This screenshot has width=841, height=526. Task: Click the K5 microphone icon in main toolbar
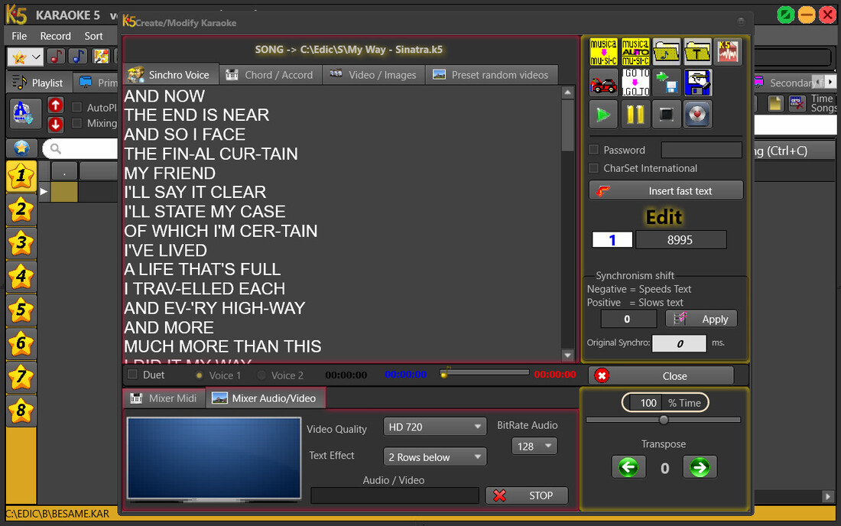tap(101, 57)
